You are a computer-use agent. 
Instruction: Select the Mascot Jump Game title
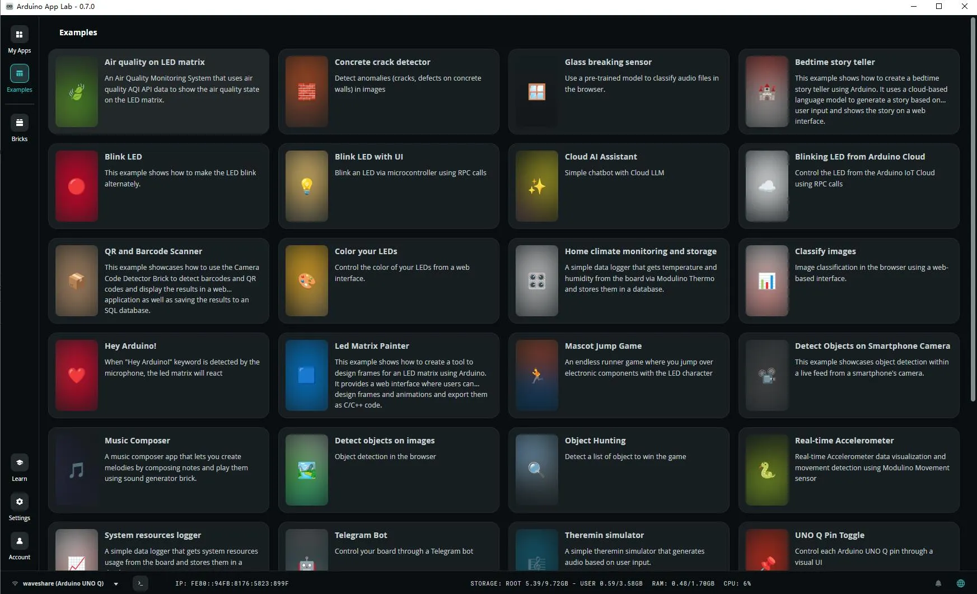point(603,346)
